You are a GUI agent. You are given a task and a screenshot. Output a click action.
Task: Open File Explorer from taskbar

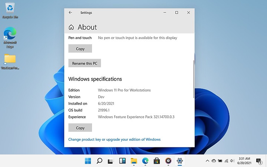click(134, 161)
